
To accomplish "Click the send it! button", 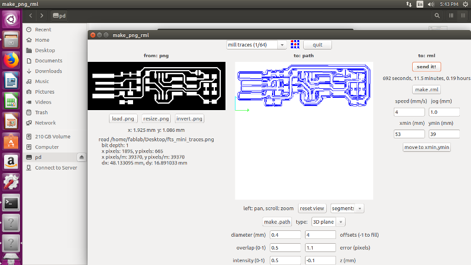I will [426, 67].
